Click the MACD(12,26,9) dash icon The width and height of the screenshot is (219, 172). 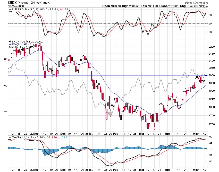[10, 137]
